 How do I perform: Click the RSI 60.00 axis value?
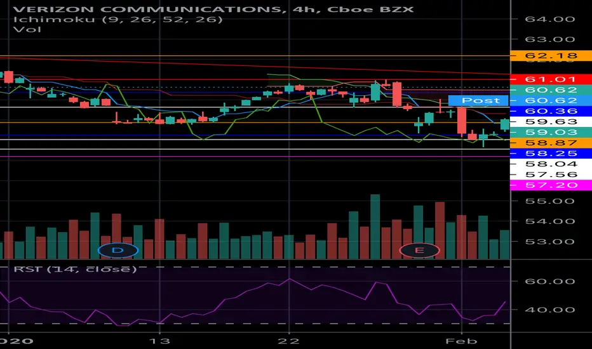point(550,282)
